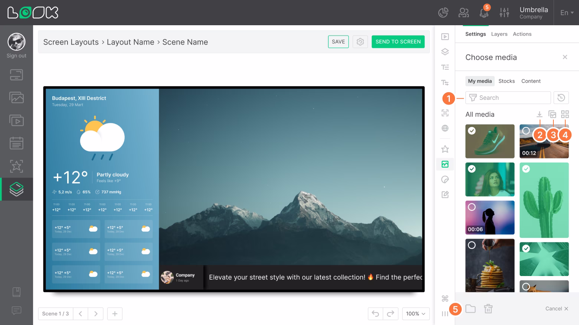Uncheck the sneaker image selection

(x=472, y=131)
